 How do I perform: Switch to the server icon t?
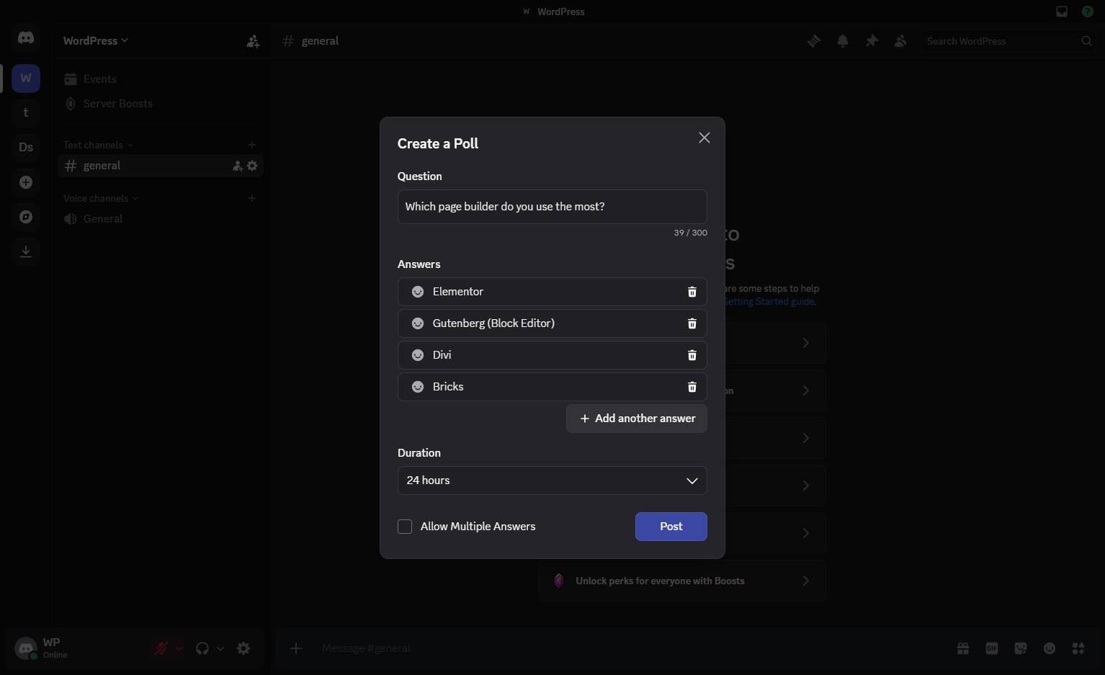click(26, 112)
